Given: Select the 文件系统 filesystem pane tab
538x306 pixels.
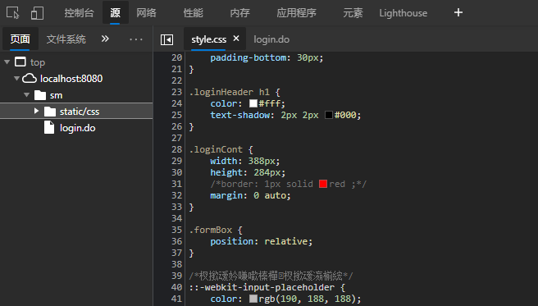Looking at the screenshot, I should pyautogui.click(x=66, y=39).
